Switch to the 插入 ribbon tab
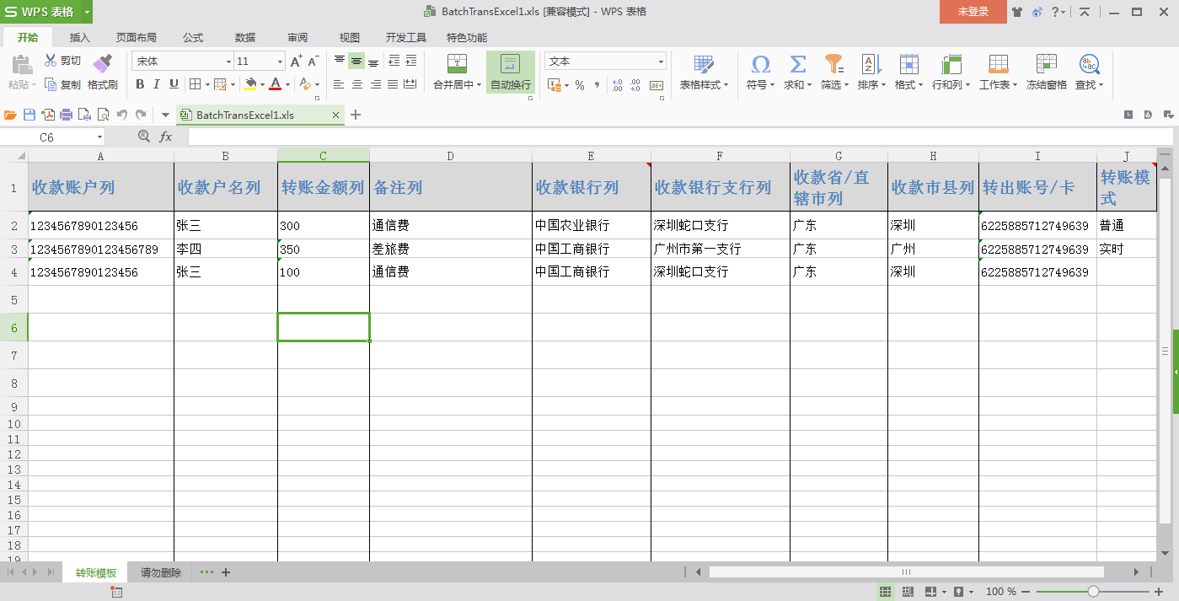Image resolution: width=1179 pixels, height=601 pixels. click(x=80, y=38)
